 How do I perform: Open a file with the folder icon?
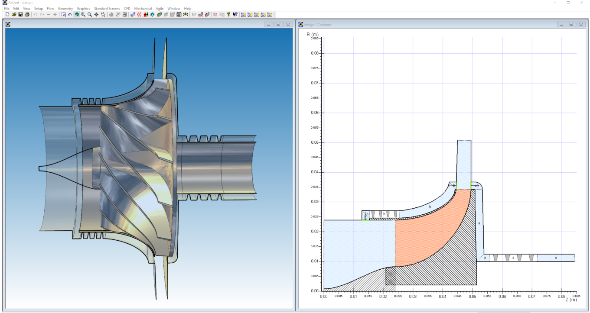[x=14, y=14]
